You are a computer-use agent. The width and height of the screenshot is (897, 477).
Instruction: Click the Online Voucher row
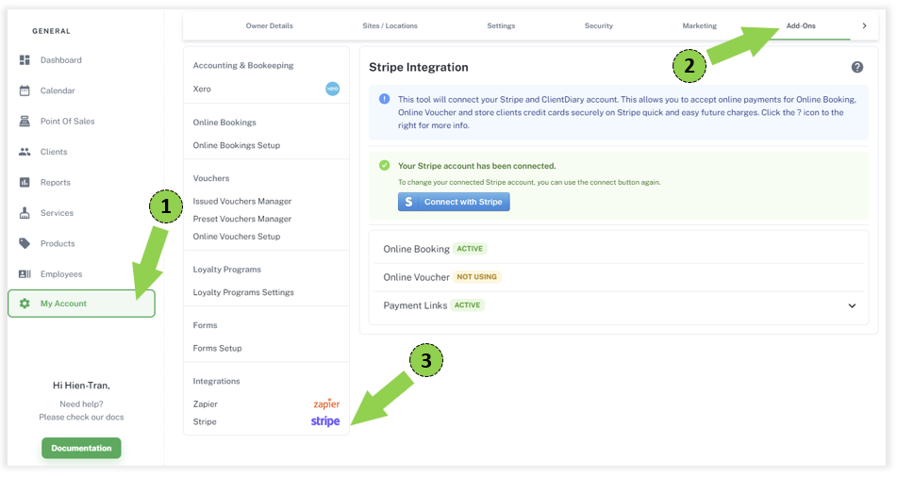click(x=416, y=277)
